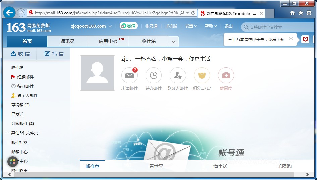317x180 pixels.
Task: Open 收件箱 folder in sidebar
Action: pyautogui.click(x=17, y=67)
